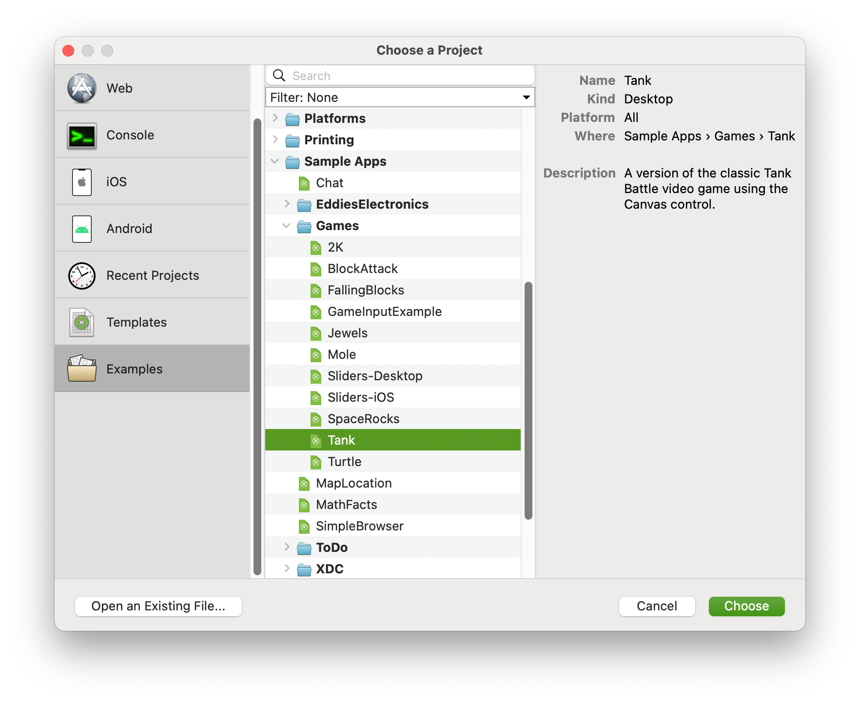This screenshot has height=703, width=860.
Task: Close the Choose a Project dialog
Action: [x=68, y=51]
